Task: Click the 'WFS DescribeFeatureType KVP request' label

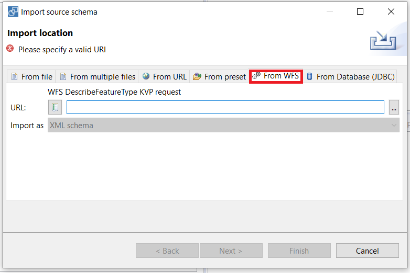Action: pos(114,92)
